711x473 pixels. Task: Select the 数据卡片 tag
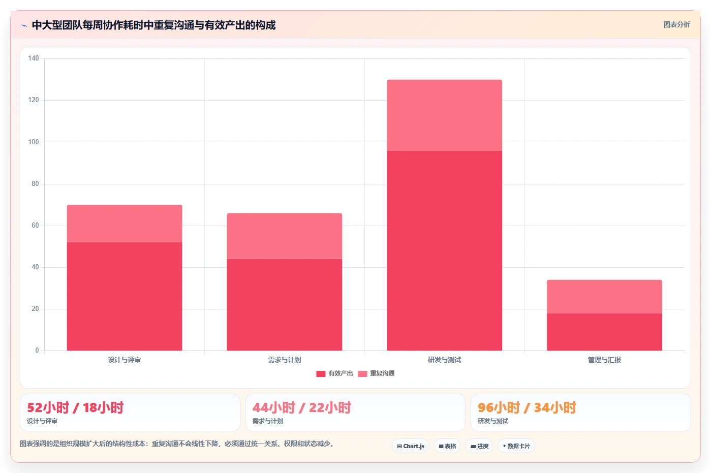coord(516,446)
